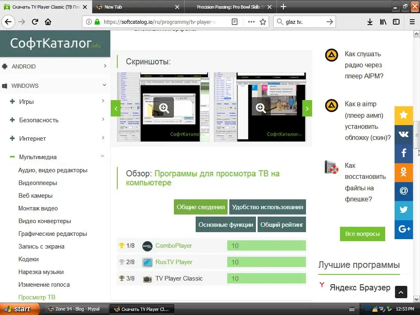Share via the @ mail button

[404, 191]
